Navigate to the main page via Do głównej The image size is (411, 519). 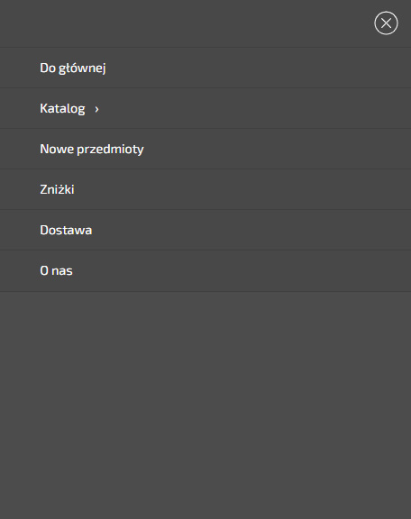coord(73,68)
